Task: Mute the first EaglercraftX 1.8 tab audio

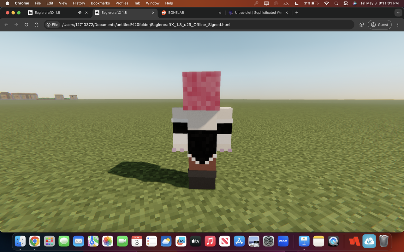Action: 80,13
